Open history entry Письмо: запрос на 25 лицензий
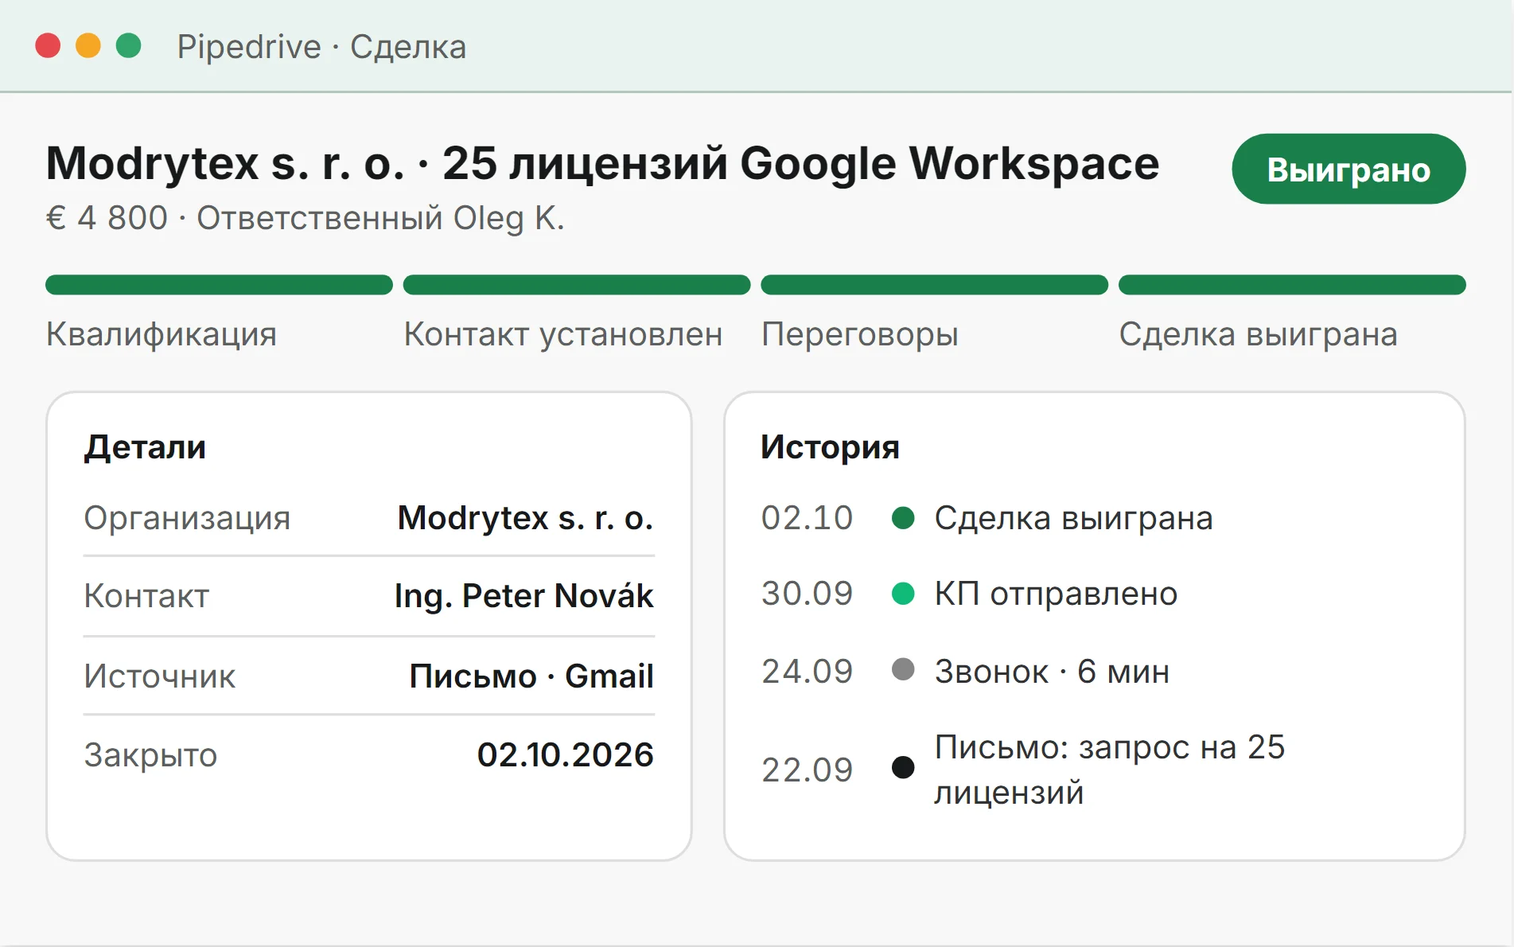 (x=1109, y=770)
